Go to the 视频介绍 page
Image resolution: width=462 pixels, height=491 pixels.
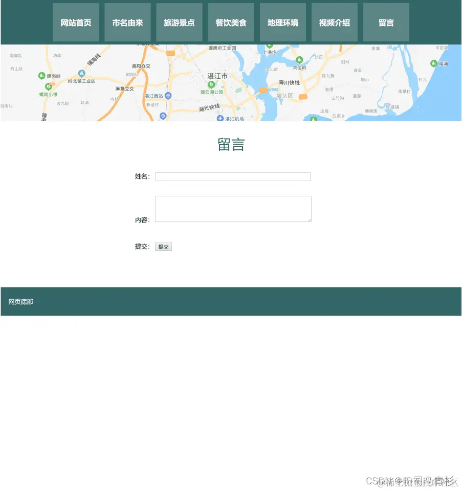click(334, 22)
